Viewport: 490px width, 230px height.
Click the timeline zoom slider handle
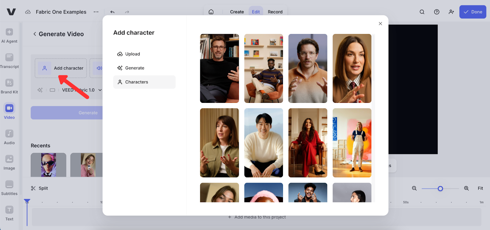click(x=440, y=189)
